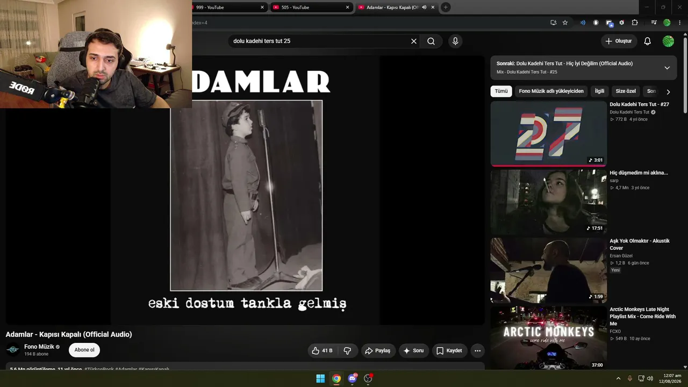
Task: Click the blue sound-wave extension icon
Action: 583,23
